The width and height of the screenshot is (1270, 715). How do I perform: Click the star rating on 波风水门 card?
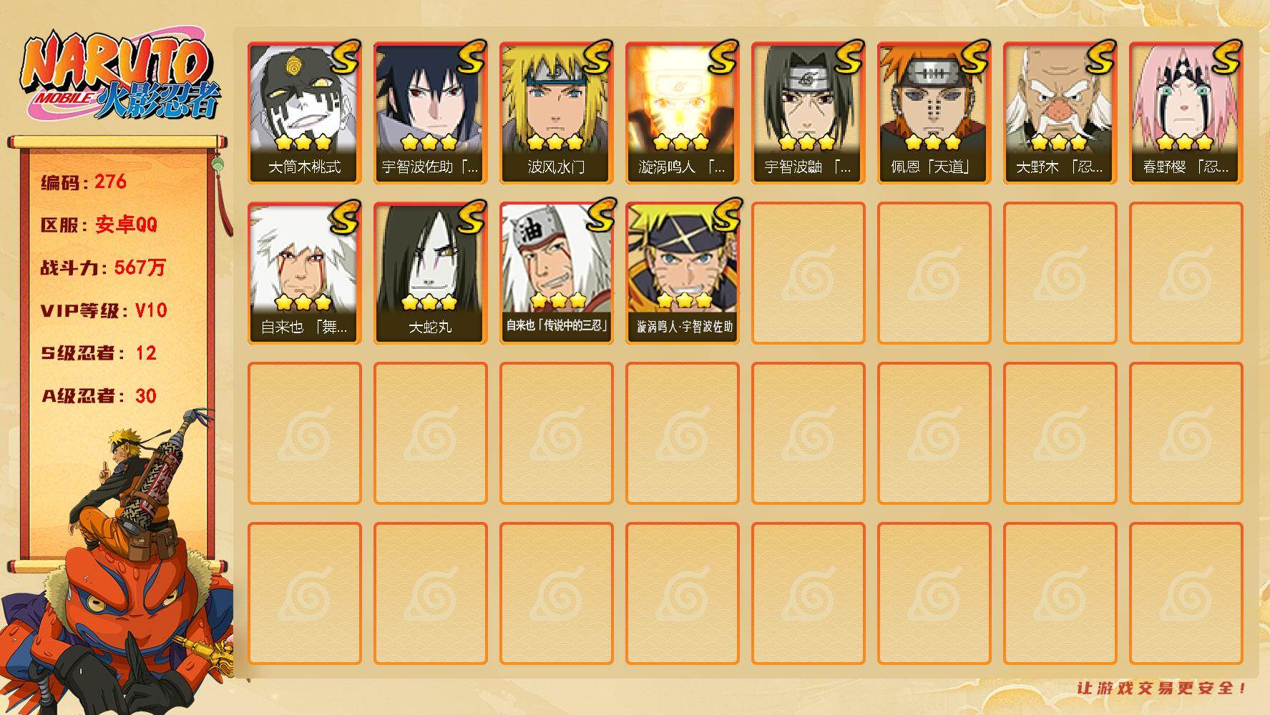(556, 142)
